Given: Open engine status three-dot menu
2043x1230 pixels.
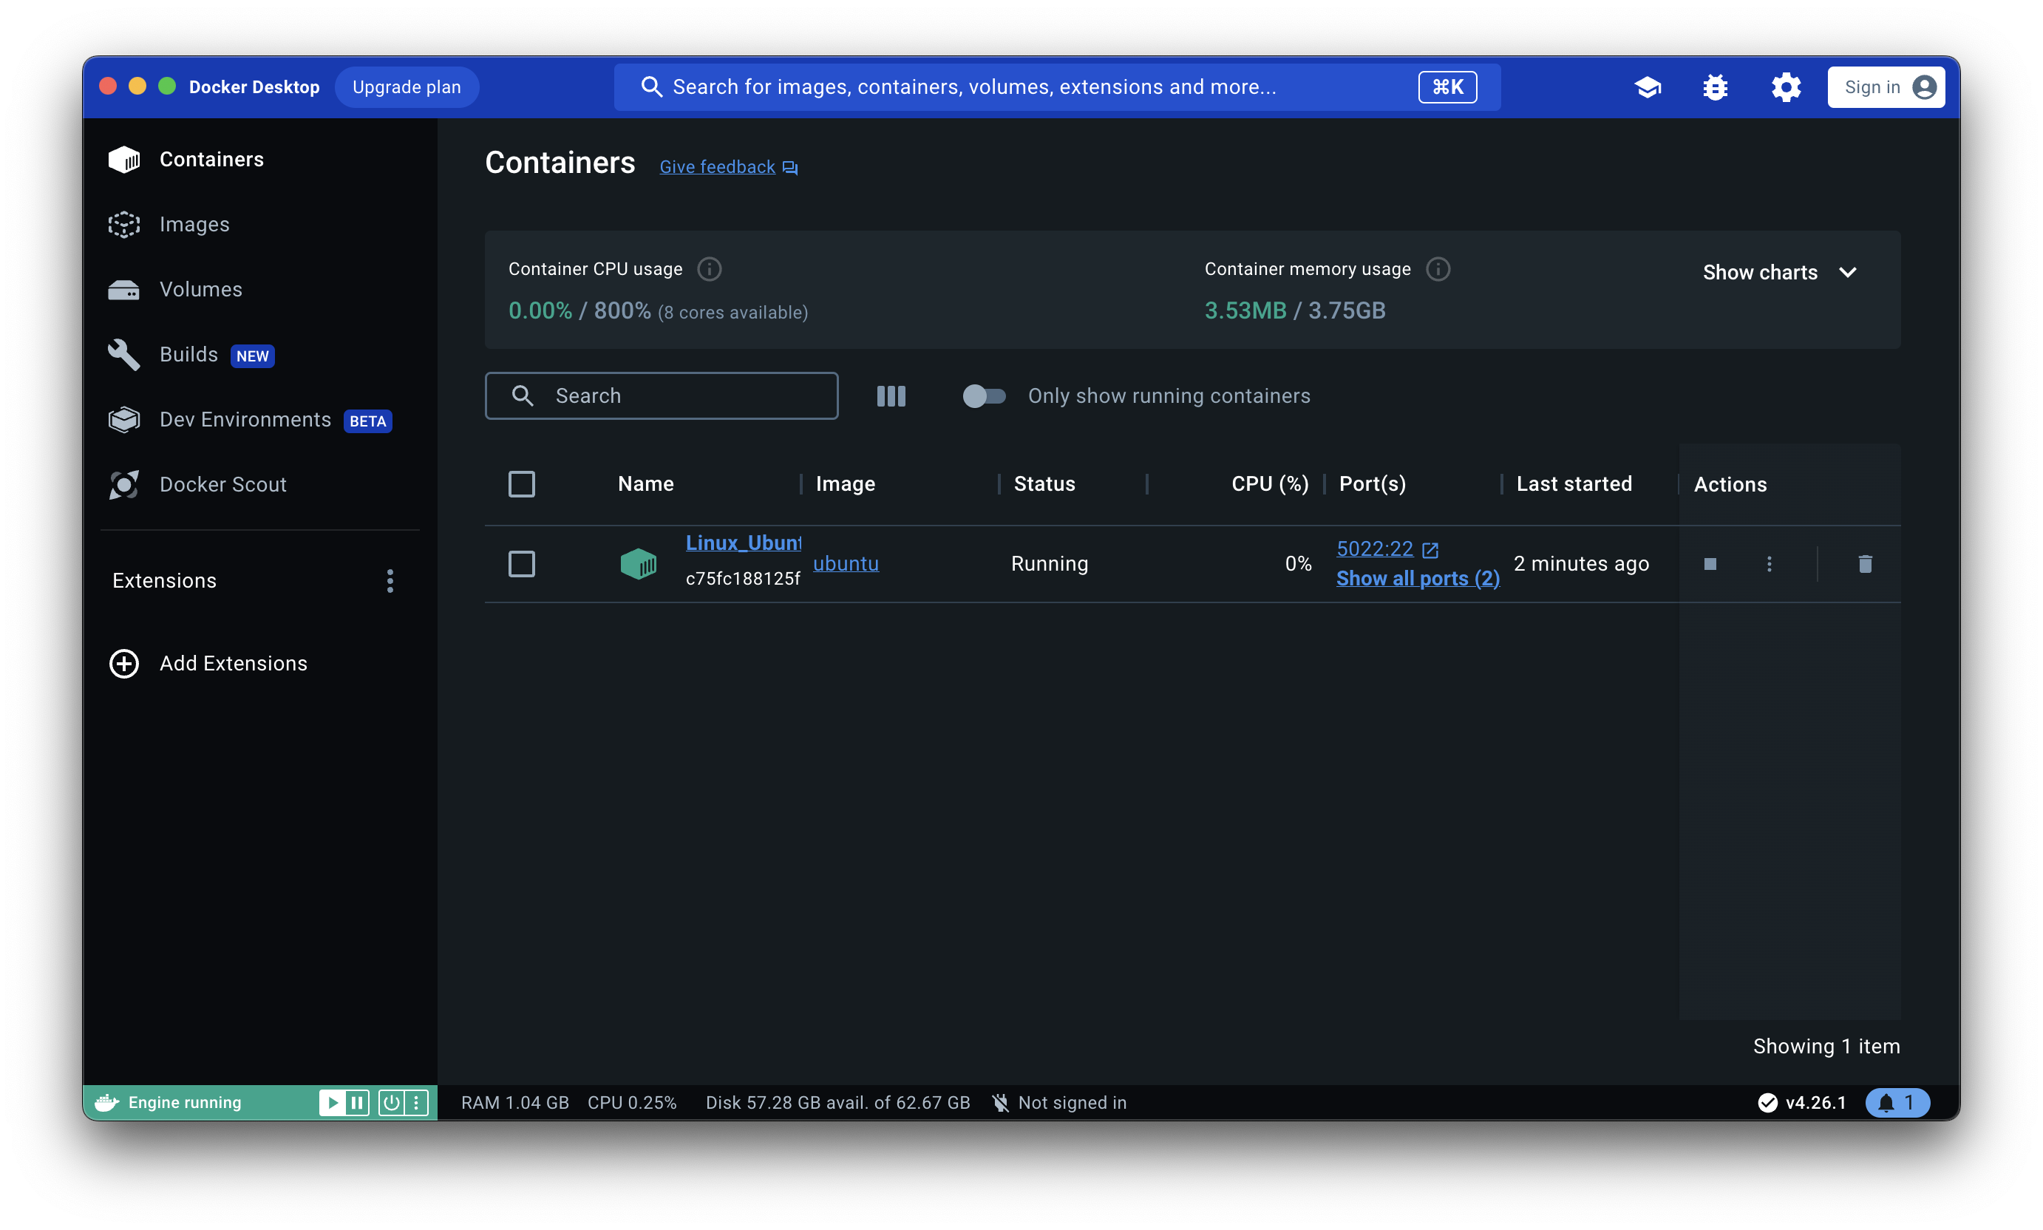Looking at the screenshot, I should (x=415, y=1101).
